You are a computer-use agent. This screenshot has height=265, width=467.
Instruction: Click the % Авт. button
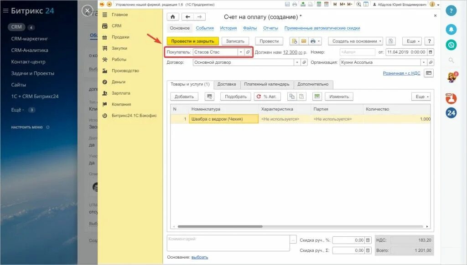pos(266,97)
